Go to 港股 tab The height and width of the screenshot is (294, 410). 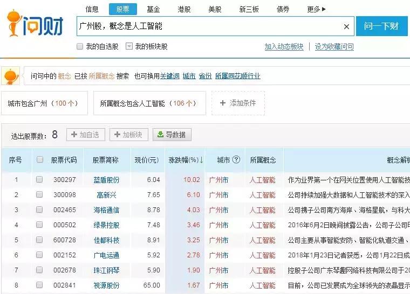click(x=184, y=9)
